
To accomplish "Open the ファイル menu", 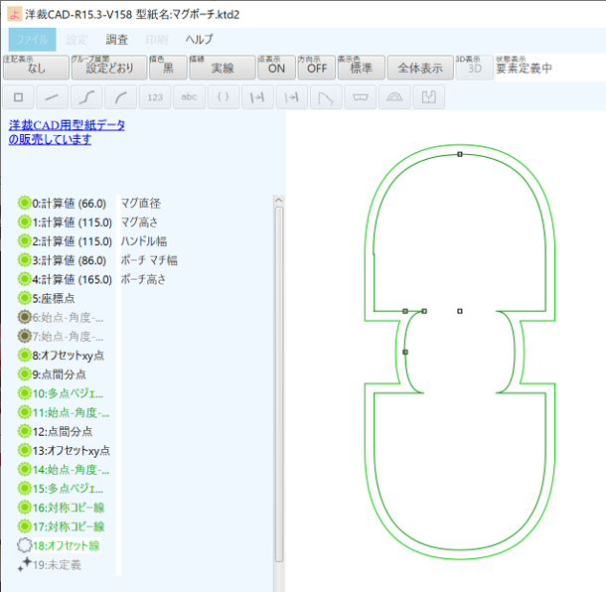I will pyautogui.click(x=33, y=40).
